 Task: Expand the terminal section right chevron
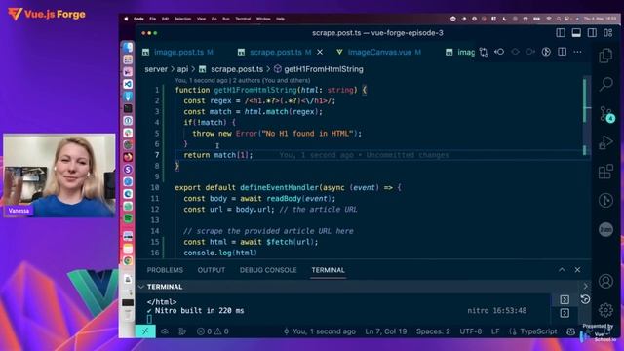585,286
